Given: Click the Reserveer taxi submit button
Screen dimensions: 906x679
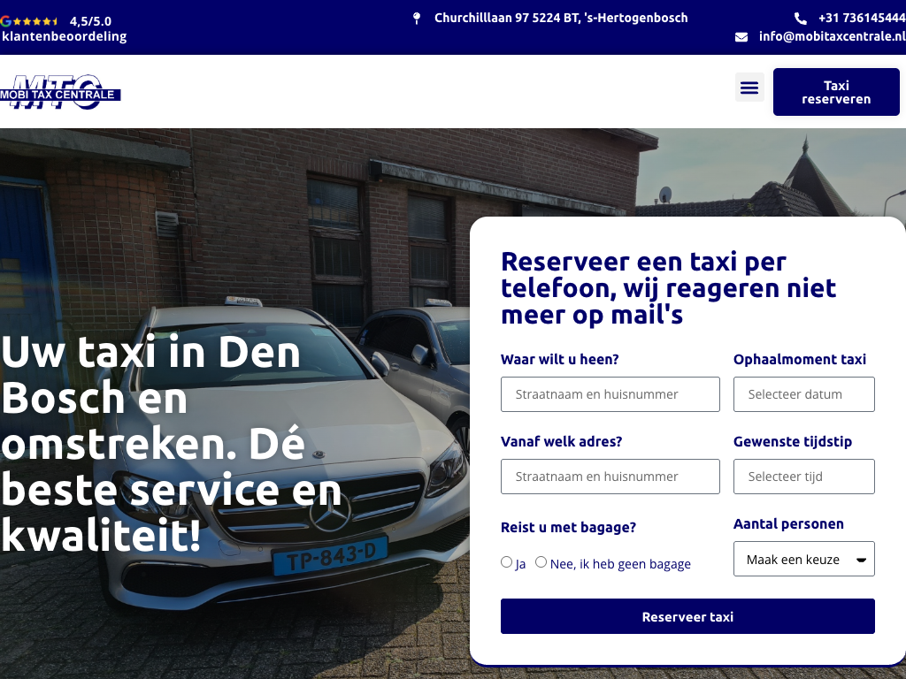Looking at the screenshot, I should click(687, 616).
